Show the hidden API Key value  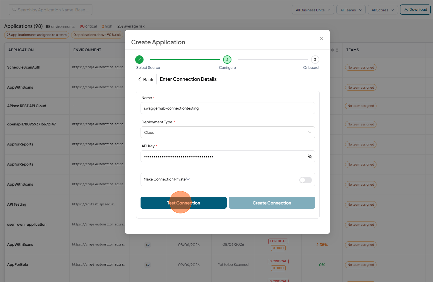310,157
